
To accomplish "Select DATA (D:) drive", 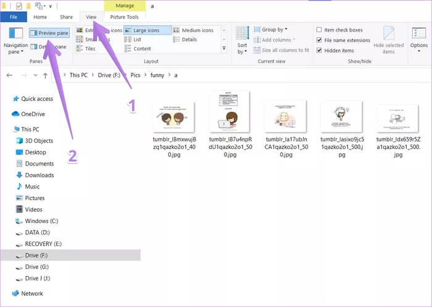I will point(33,232).
